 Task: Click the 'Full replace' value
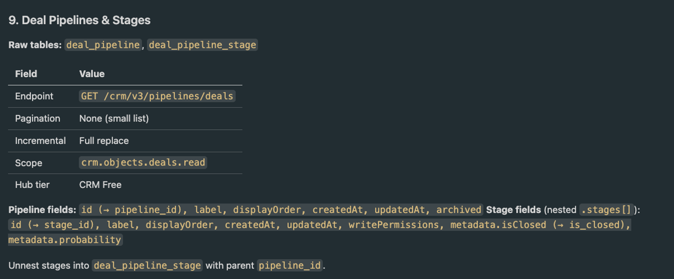click(x=104, y=141)
